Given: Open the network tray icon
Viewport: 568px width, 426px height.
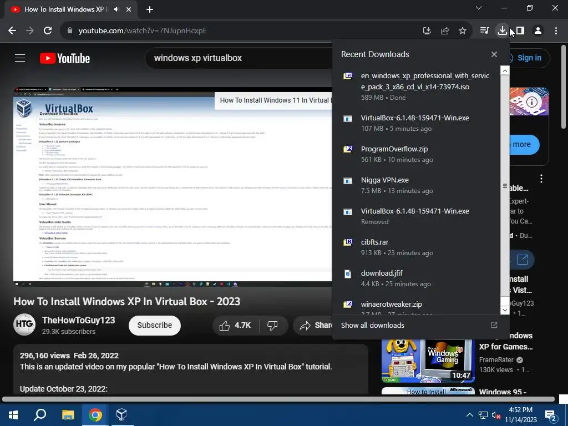Looking at the screenshot, I should coord(483,415).
